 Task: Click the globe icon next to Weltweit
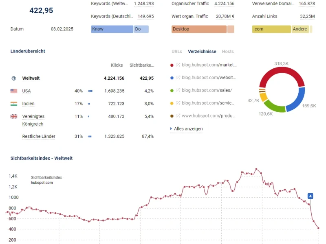coord(14,78)
